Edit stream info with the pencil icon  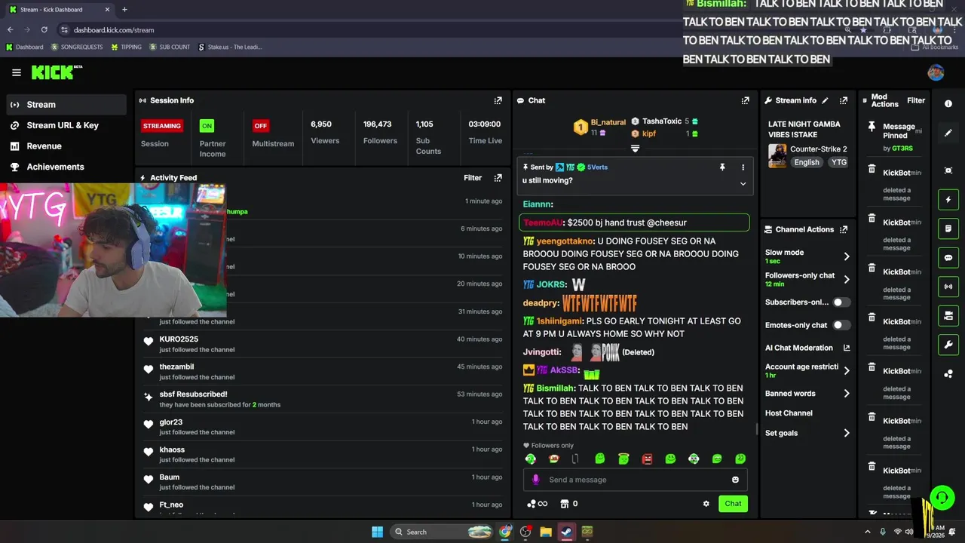825,100
